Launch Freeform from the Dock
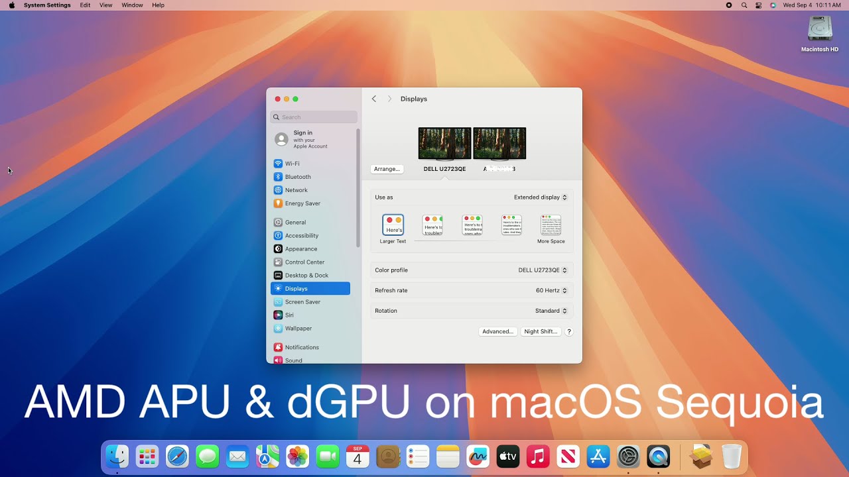 pos(478,456)
